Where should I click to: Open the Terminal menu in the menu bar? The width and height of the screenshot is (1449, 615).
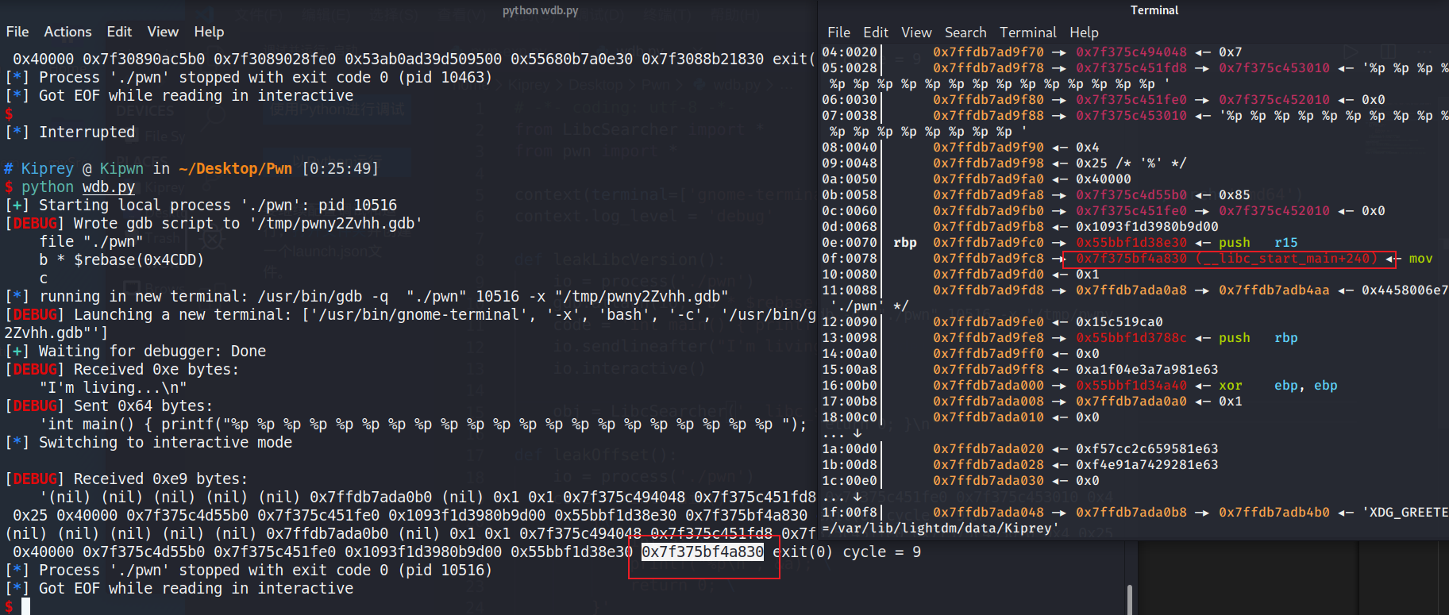coord(1027,33)
